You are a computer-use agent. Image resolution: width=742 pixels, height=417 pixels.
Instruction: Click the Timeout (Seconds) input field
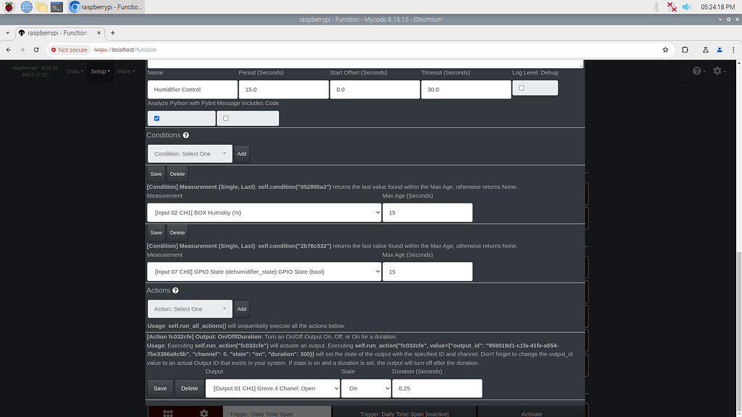[x=466, y=88]
